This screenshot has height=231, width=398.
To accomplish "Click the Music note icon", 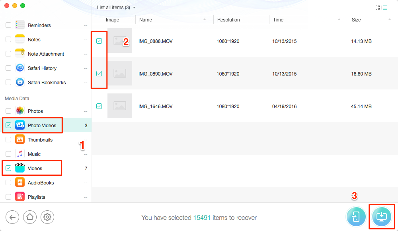I will 20,154.
